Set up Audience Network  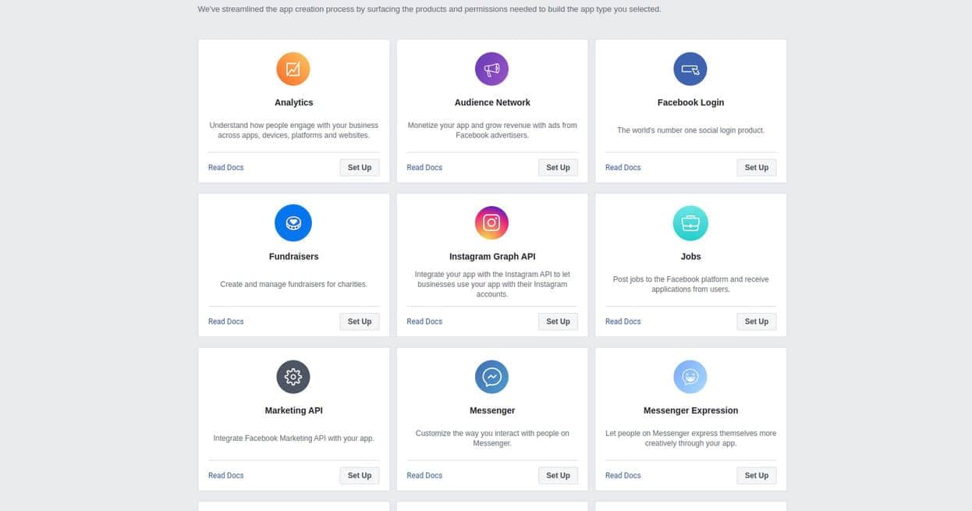pyautogui.click(x=558, y=167)
